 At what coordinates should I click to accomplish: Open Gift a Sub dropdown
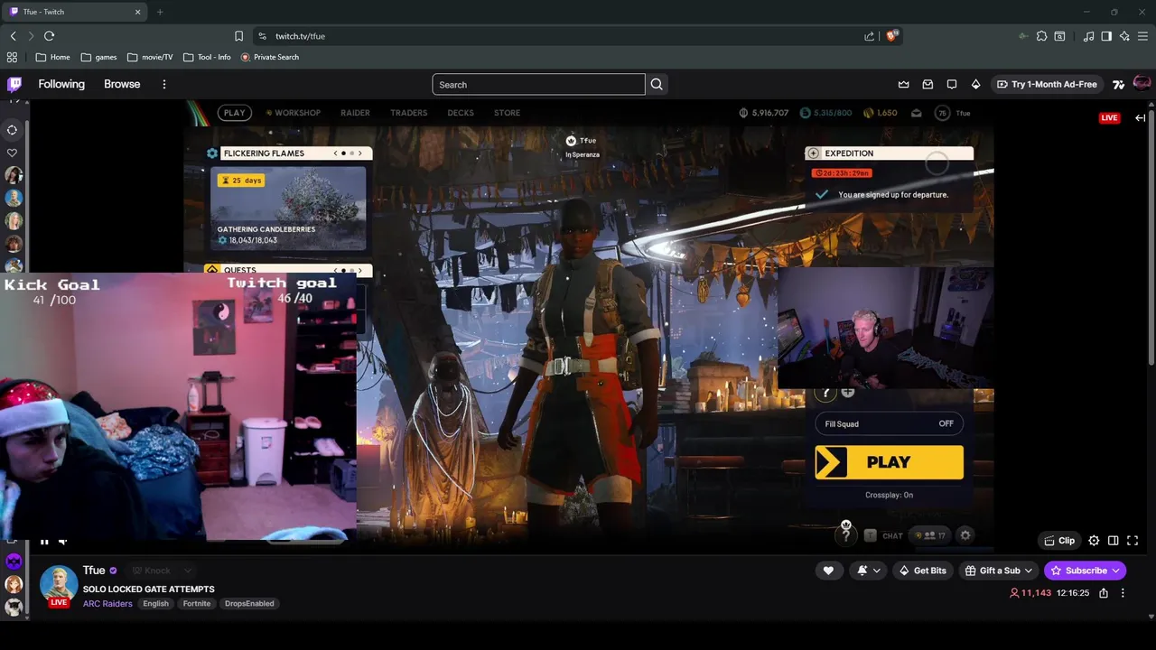click(x=999, y=571)
